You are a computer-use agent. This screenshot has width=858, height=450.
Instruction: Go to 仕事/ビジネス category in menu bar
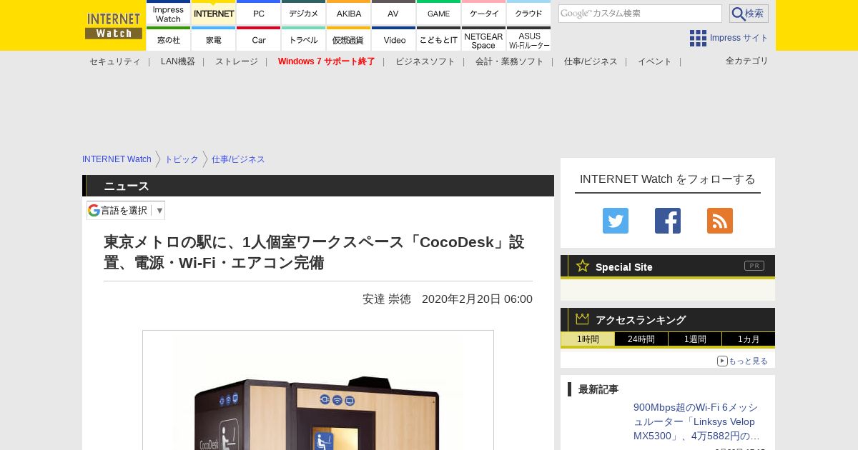point(591,61)
